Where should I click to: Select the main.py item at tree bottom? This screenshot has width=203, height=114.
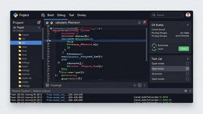click(x=24, y=86)
